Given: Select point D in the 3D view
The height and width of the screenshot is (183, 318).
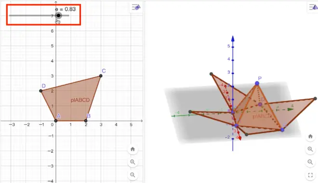Looking at the screenshot, I should [260, 105].
